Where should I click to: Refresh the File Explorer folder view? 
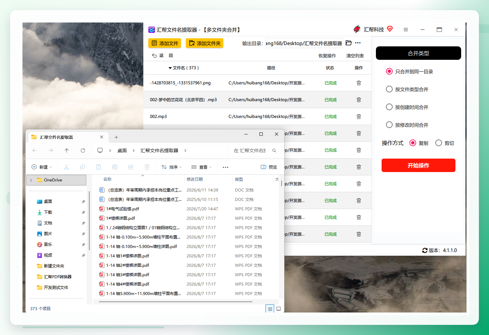point(83,151)
